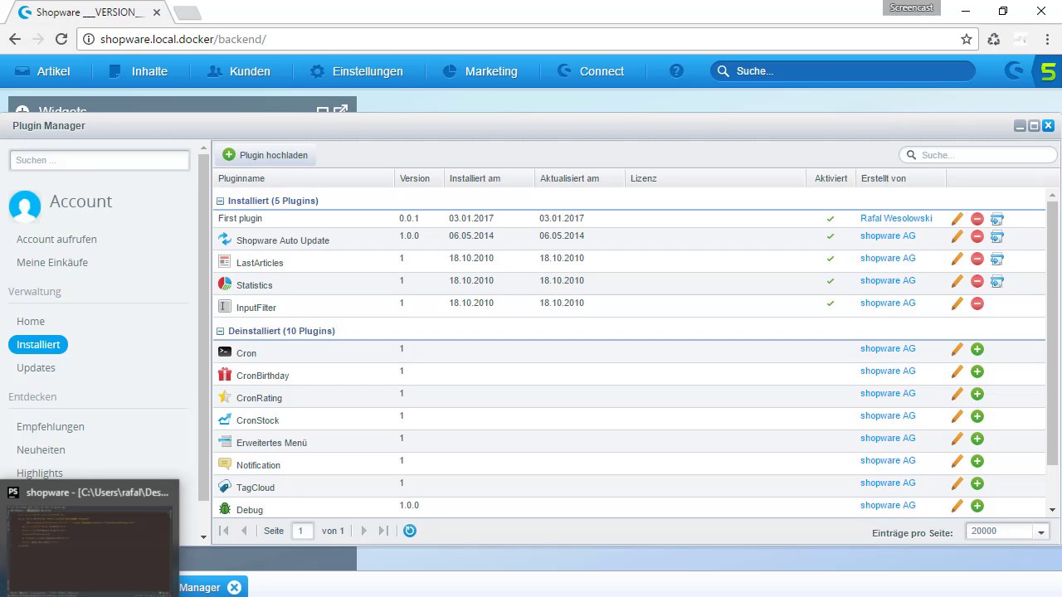Sort by Version column header
The width and height of the screenshot is (1062, 597).
pos(419,178)
